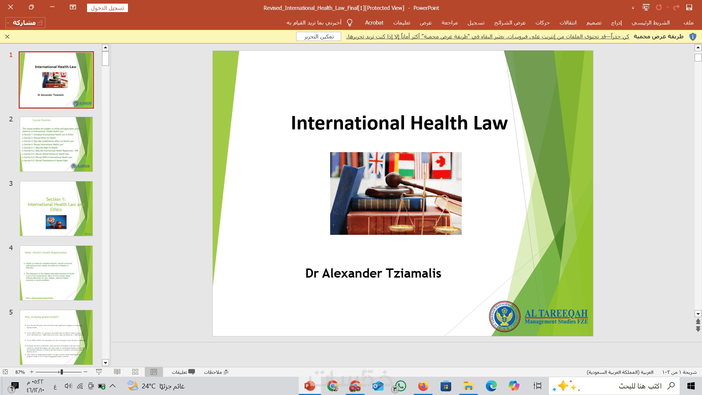Click the Sign in (تسجيل الدخول) button
The width and height of the screenshot is (702, 395).
[107, 8]
